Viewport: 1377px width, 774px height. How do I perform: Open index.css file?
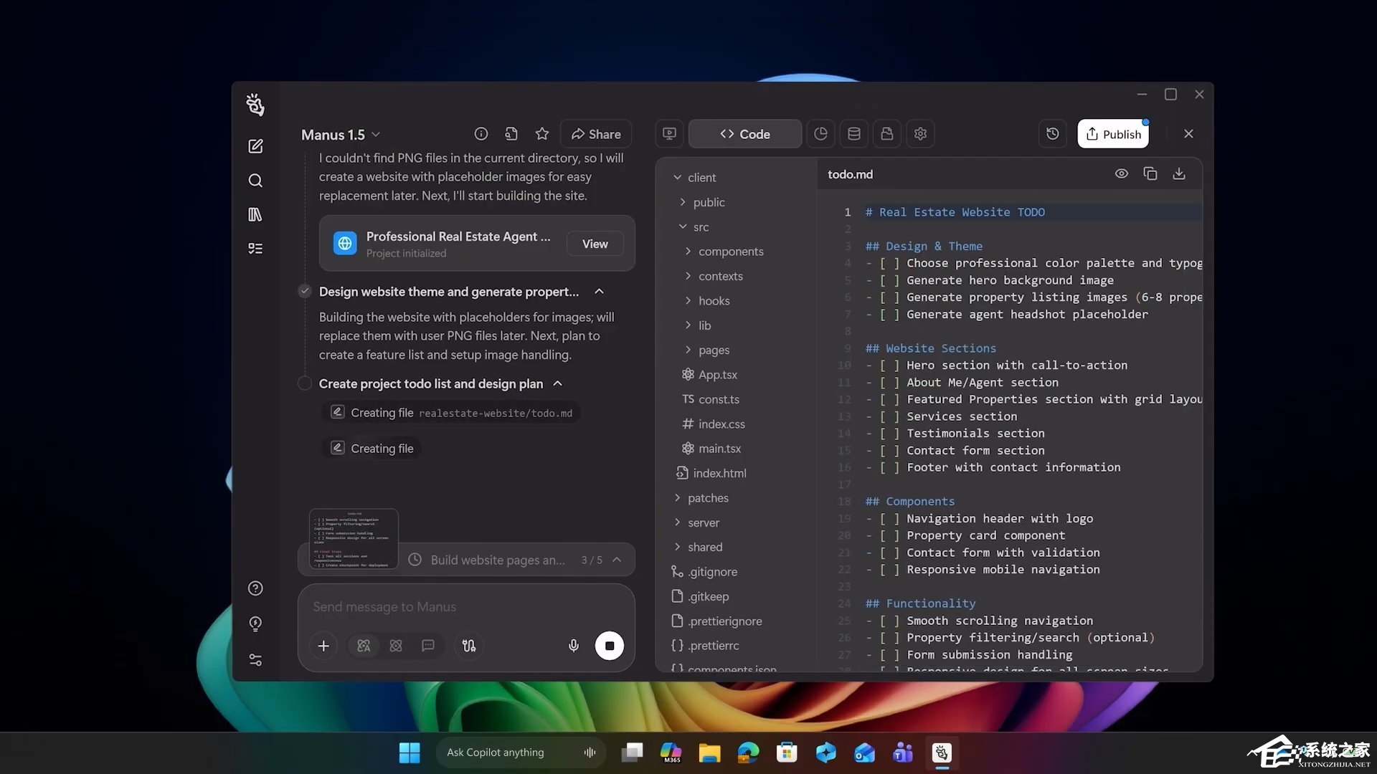pyautogui.click(x=713, y=424)
